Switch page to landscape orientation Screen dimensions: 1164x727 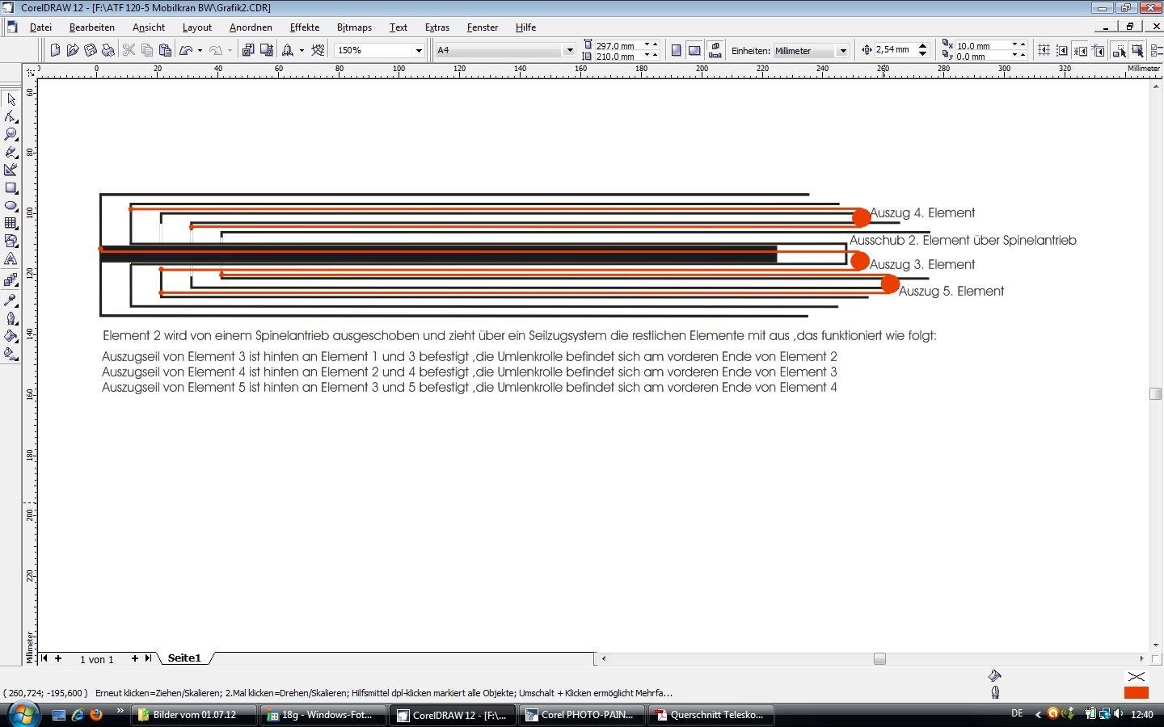coord(694,50)
